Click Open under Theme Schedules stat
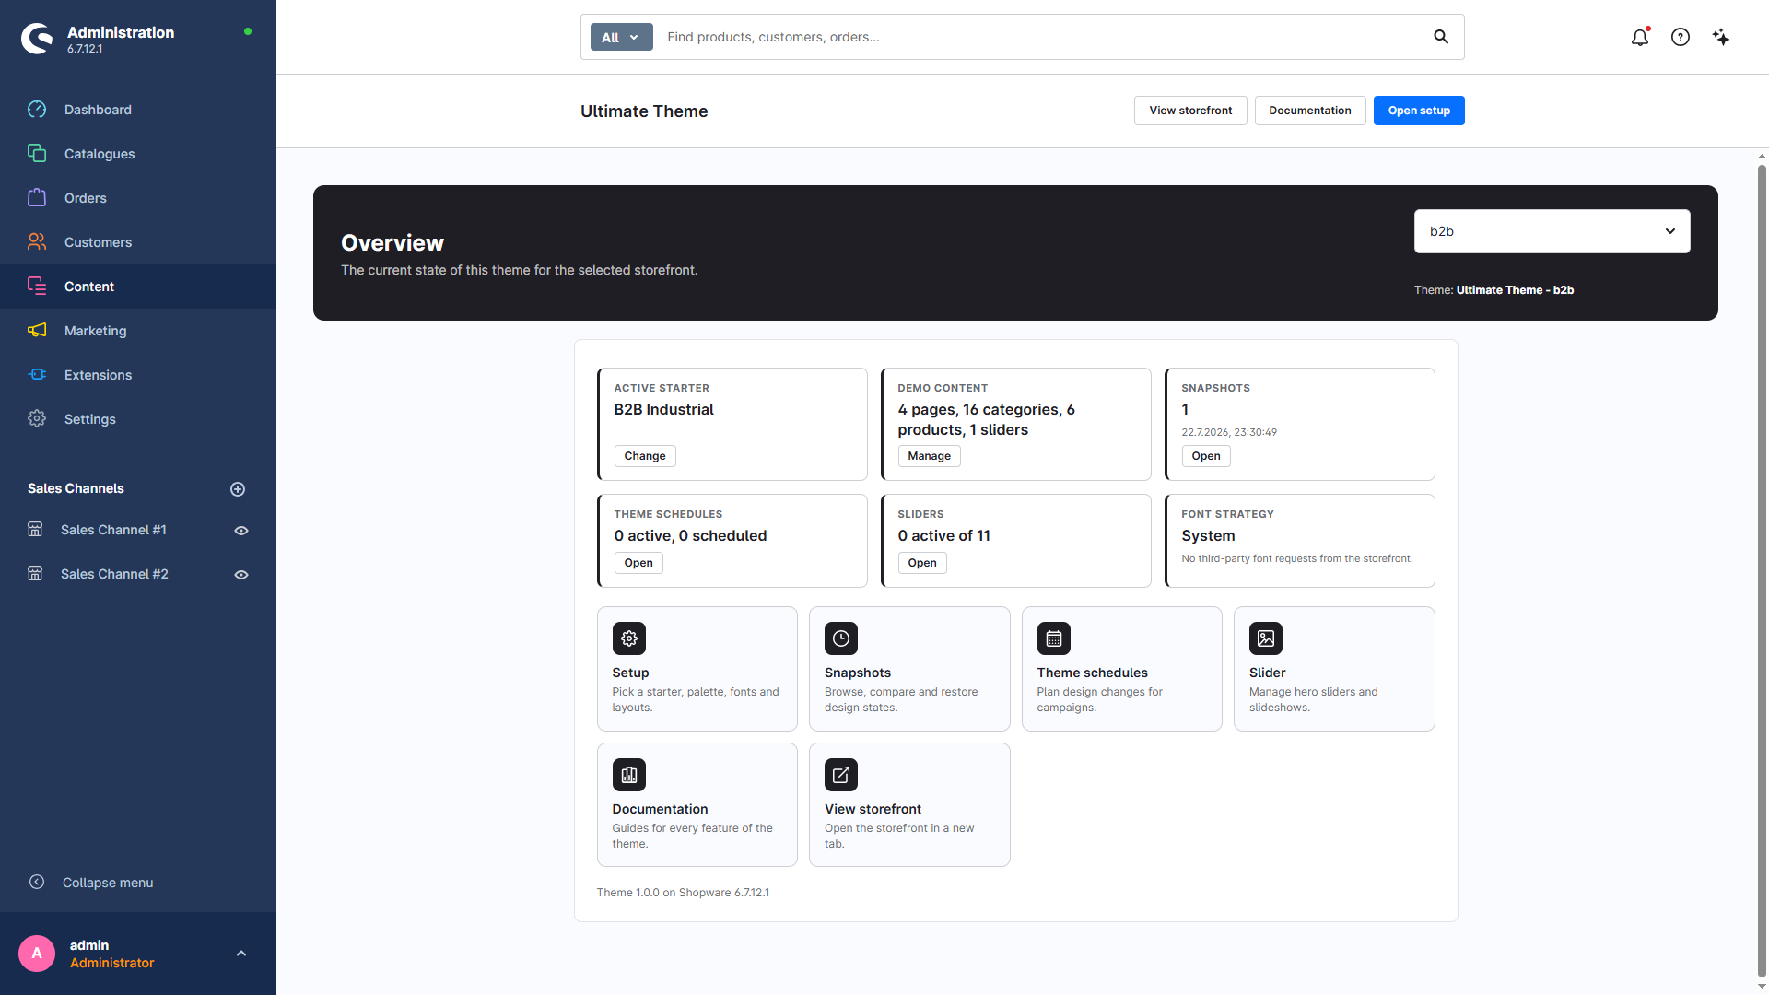This screenshot has height=995, width=1769. 638,563
